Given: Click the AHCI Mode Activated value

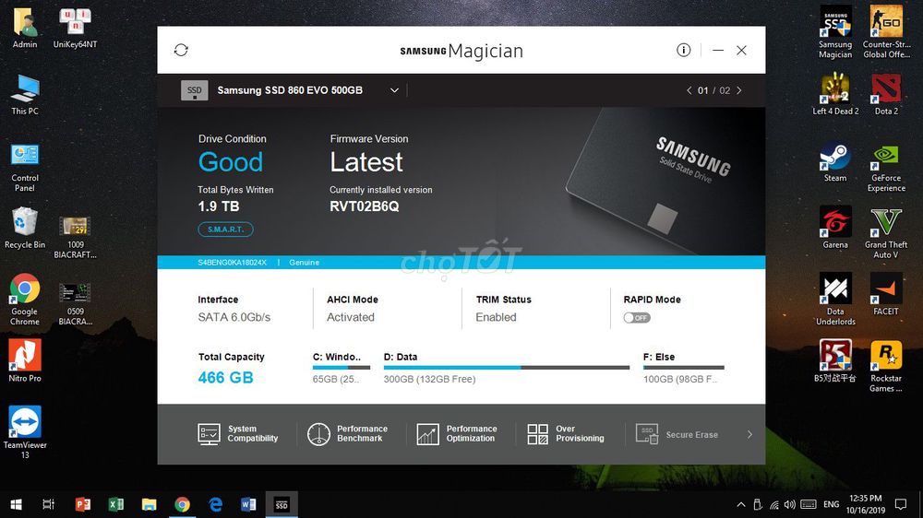Looking at the screenshot, I should (350, 317).
